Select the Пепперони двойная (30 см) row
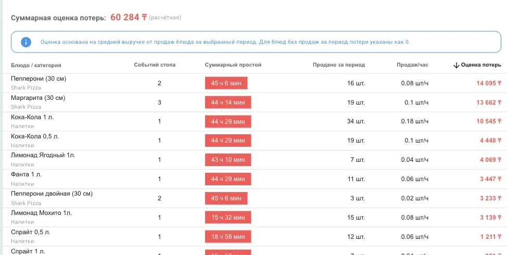The height and width of the screenshot is (255, 507). pos(253,198)
